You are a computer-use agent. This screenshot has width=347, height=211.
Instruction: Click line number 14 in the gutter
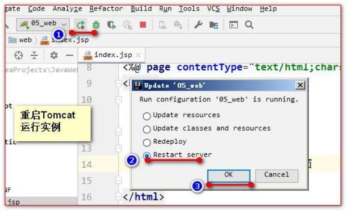87,164
